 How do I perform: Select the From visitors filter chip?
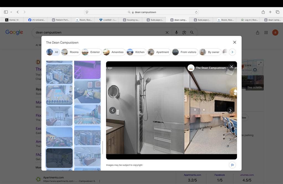tap(185, 52)
